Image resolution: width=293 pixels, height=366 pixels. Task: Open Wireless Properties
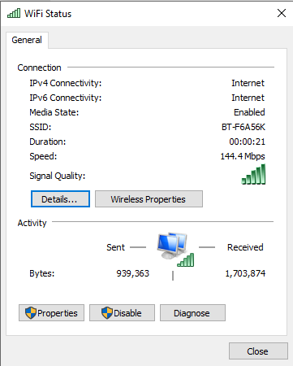pyautogui.click(x=149, y=199)
